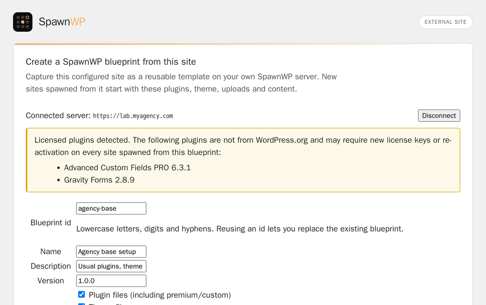Screen dimensions: 486x305
Task: Disconnect the connected server
Action: tap(439, 116)
